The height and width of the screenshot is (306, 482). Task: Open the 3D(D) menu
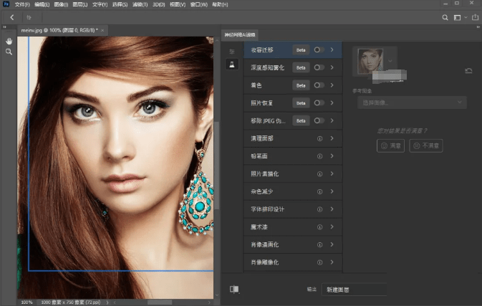[x=158, y=4]
